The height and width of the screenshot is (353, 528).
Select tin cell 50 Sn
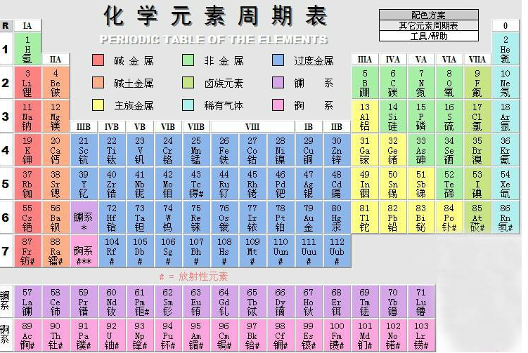tap(392, 184)
